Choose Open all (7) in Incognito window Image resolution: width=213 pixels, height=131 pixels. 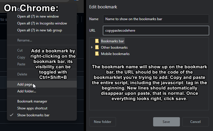42,23
